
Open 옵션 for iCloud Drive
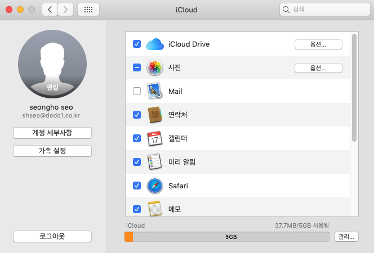coord(318,44)
